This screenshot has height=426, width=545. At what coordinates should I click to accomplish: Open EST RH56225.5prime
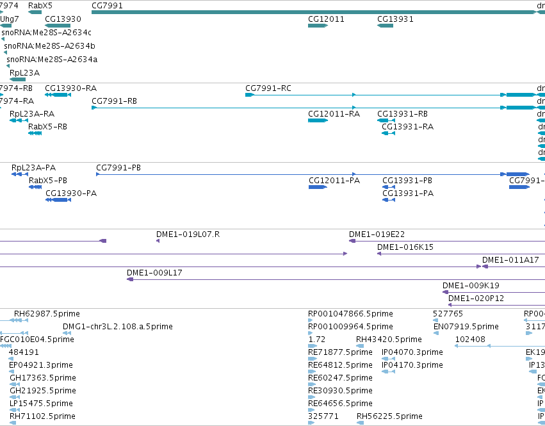tap(361, 423)
